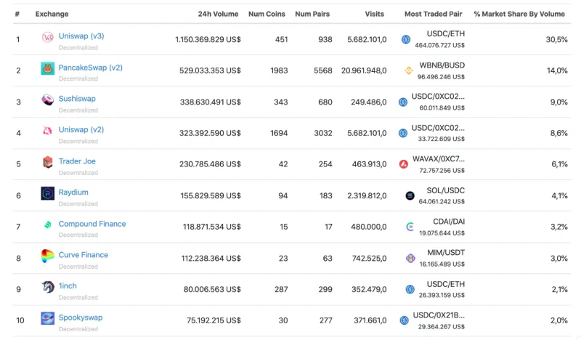581x340 pixels.
Task: Select the 529.033.353 US$ volume cell
Action: [x=210, y=70]
